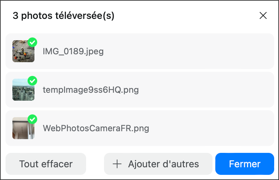279x180 pixels.
Task: Click empty space in the tempImage9ss6HQ.png row
Action: coord(205,90)
